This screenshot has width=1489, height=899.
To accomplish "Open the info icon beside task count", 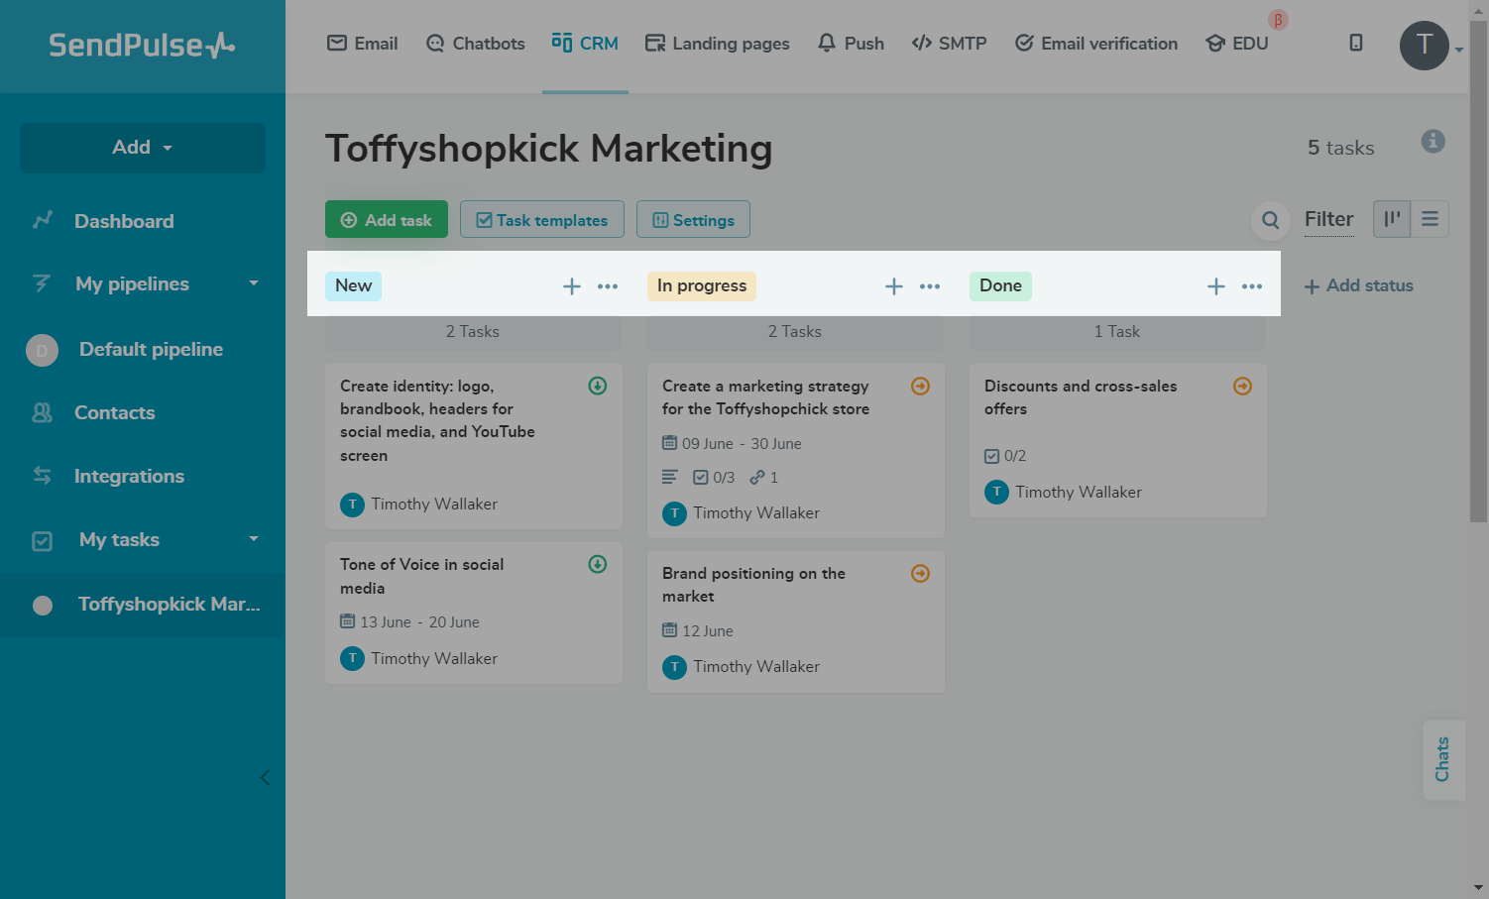I will 1432,141.
